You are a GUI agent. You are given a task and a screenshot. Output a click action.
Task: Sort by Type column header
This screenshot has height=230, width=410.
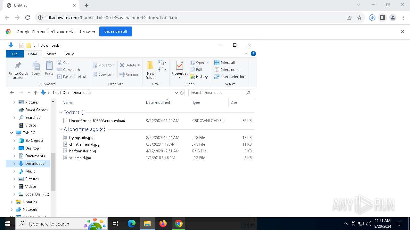(x=209, y=103)
